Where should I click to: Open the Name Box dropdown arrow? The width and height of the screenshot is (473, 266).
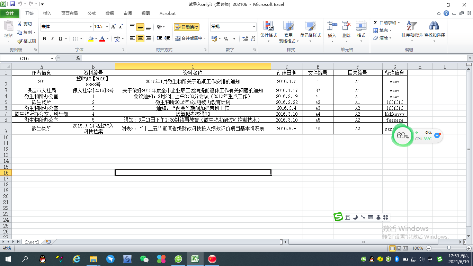tap(52, 59)
